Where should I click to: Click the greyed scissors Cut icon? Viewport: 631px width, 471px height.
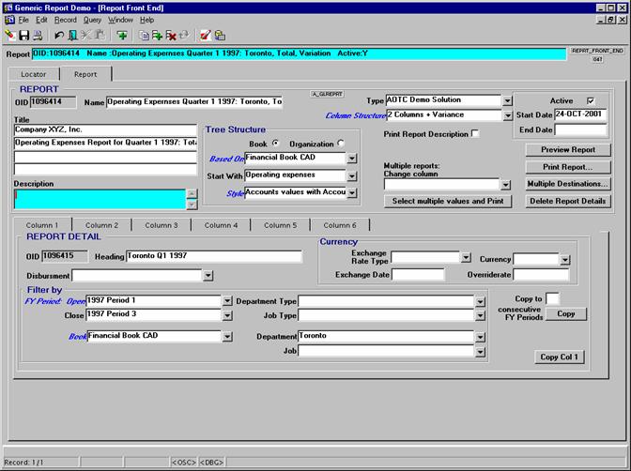click(86, 36)
